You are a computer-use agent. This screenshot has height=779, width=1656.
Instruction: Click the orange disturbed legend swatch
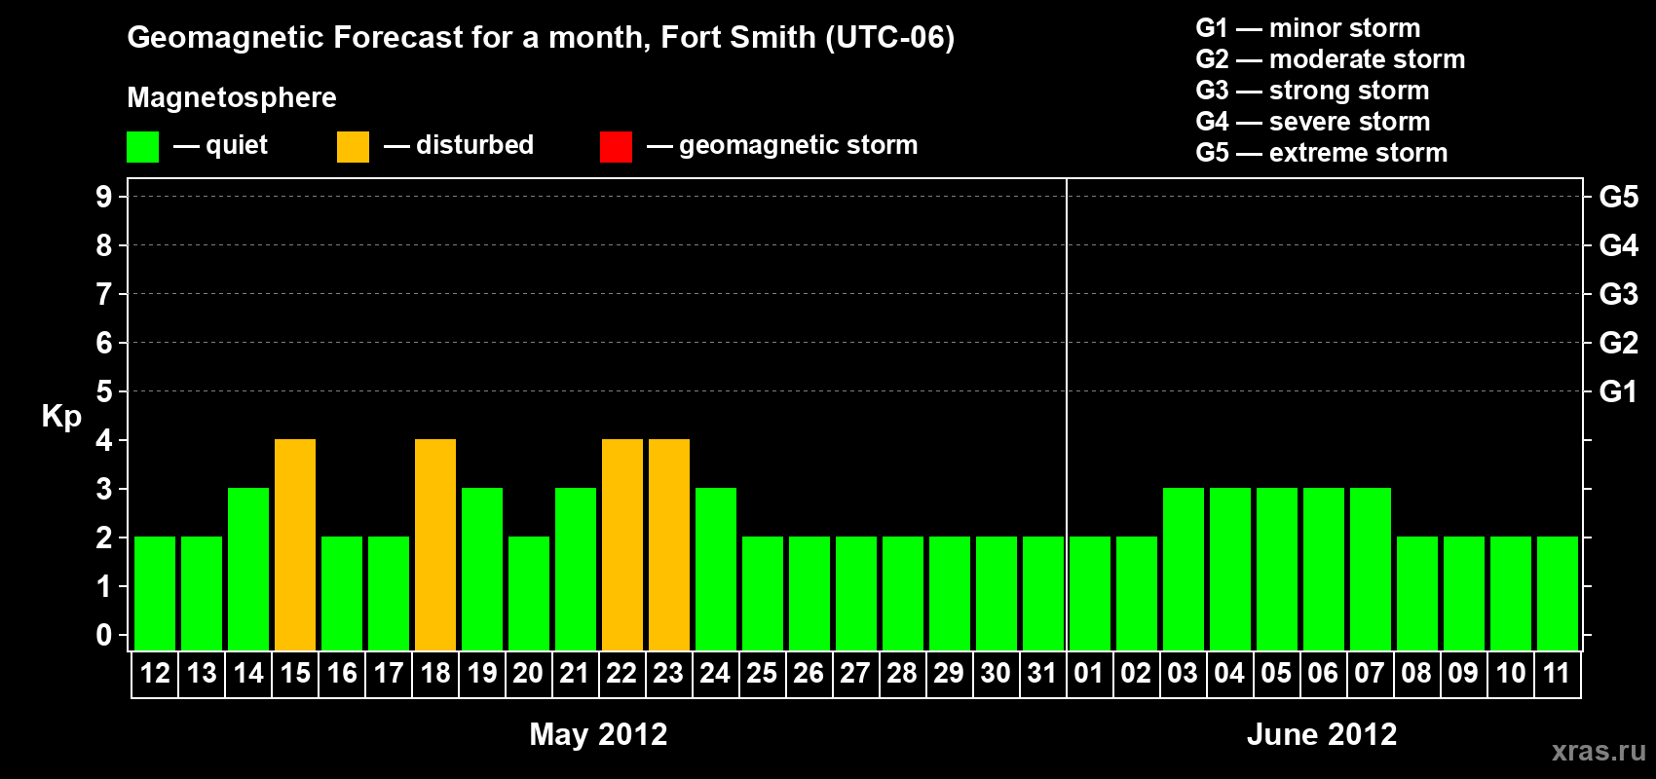point(353,147)
